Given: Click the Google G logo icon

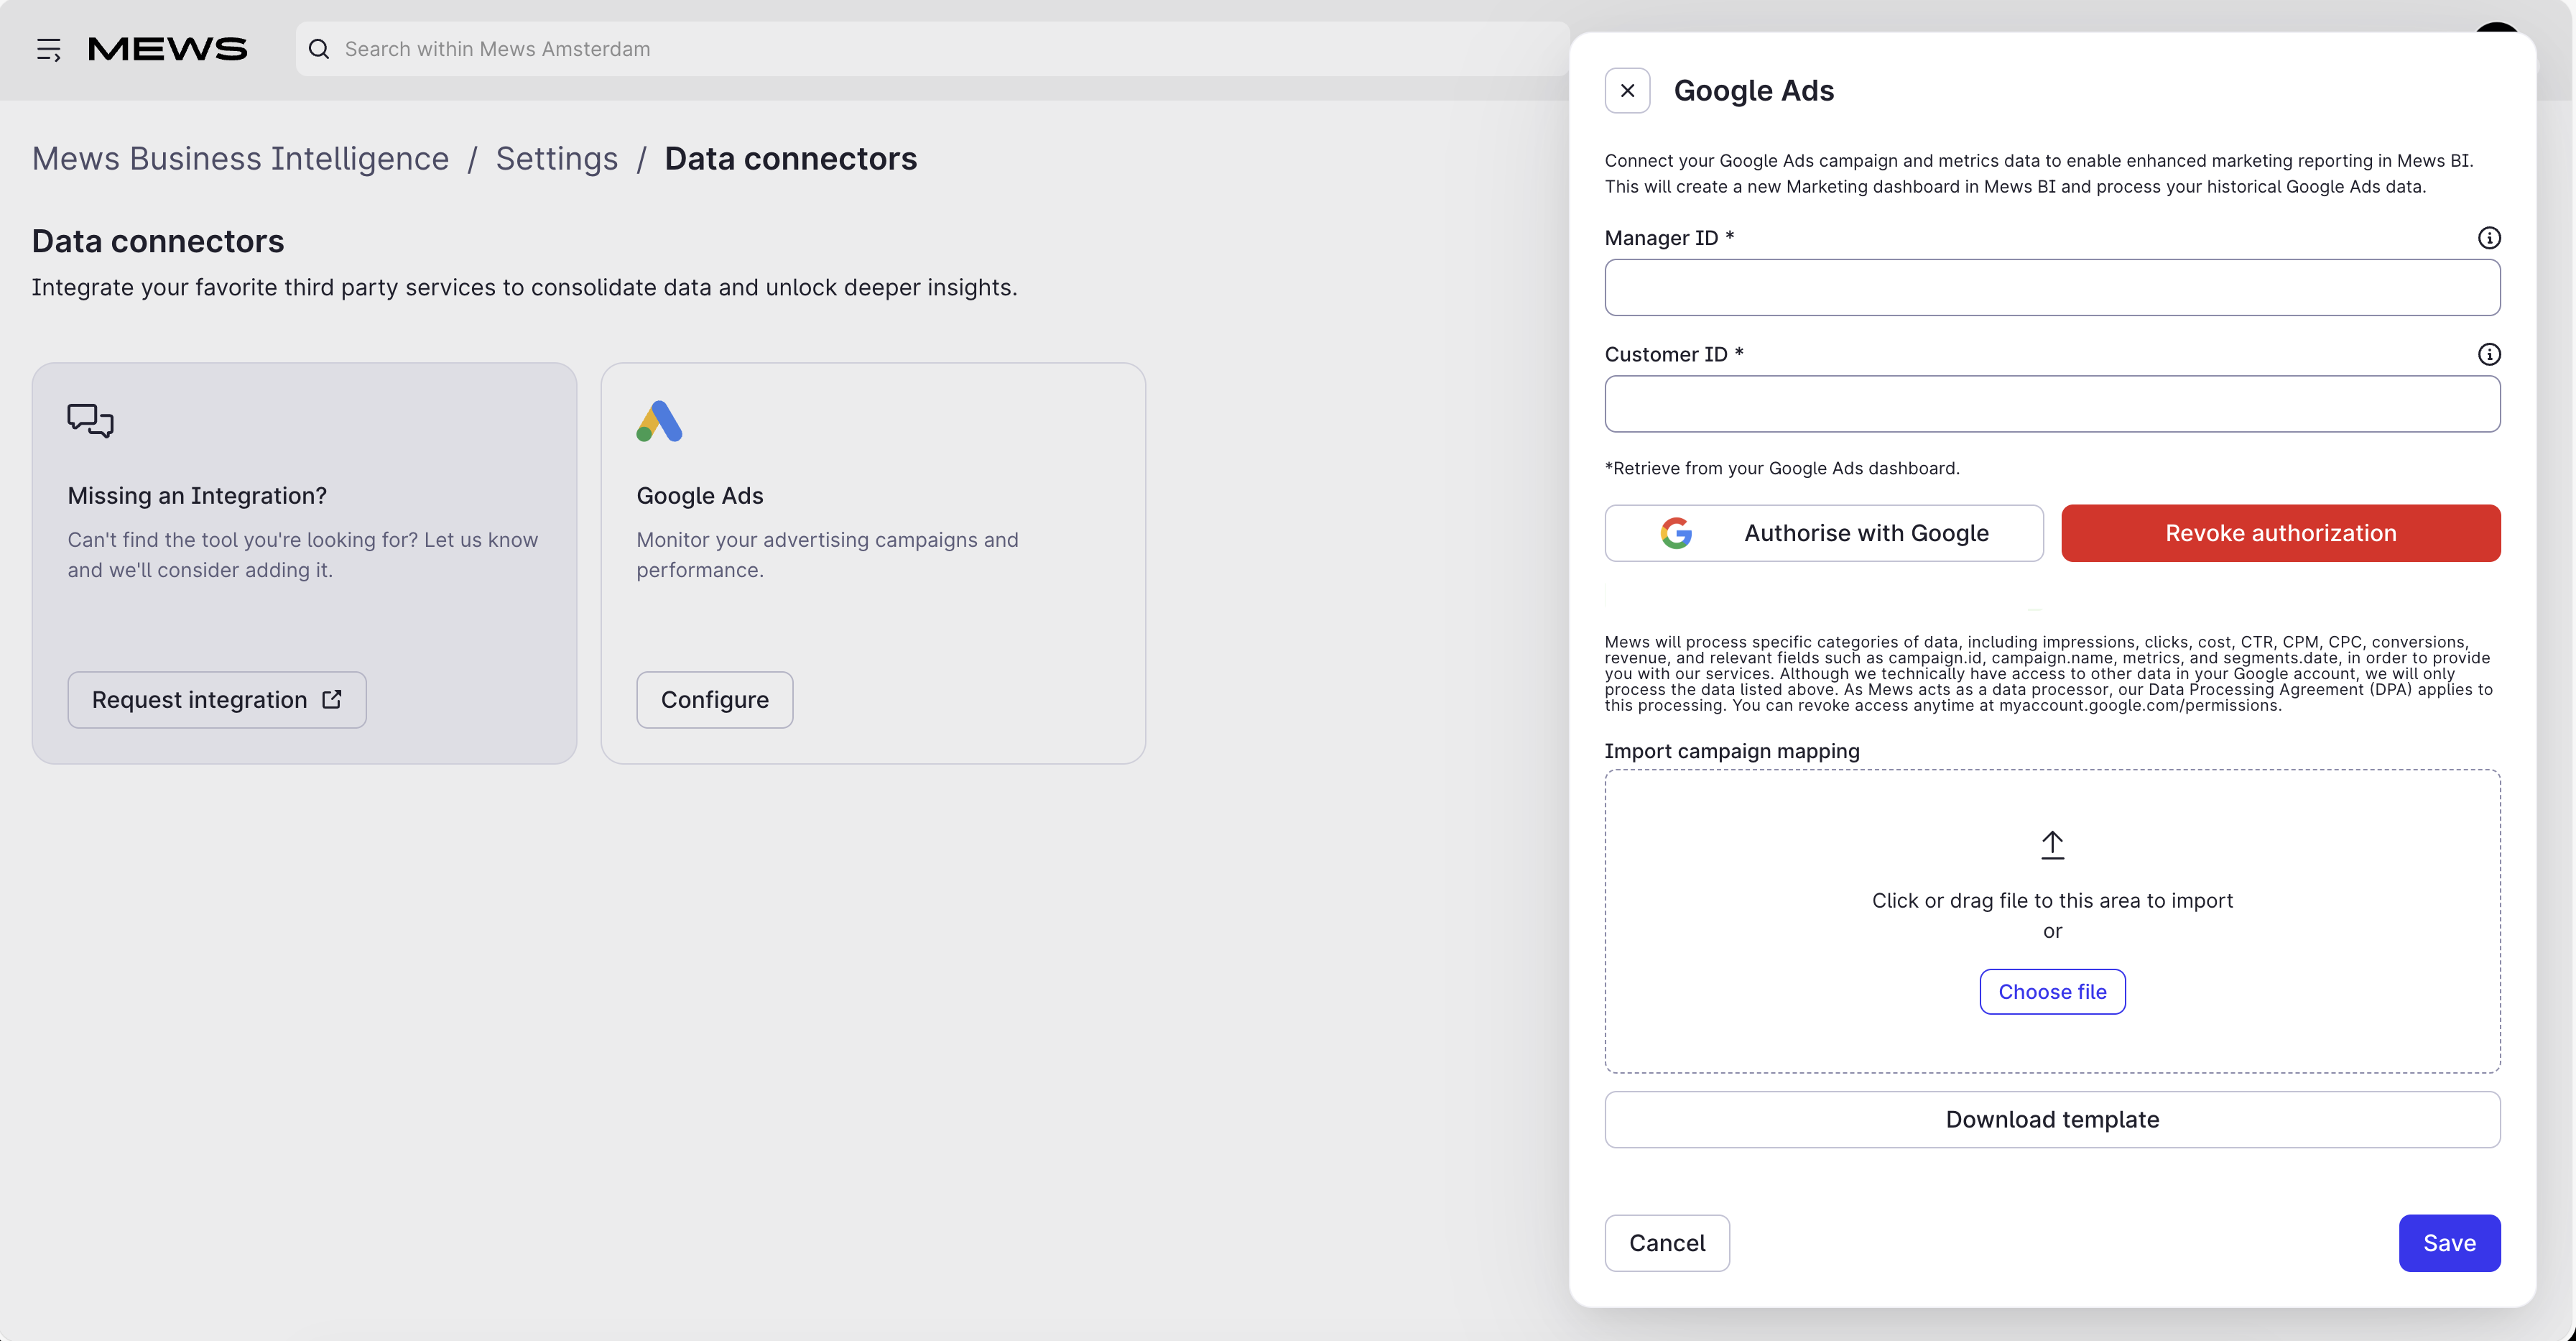Looking at the screenshot, I should tap(1677, 533).
